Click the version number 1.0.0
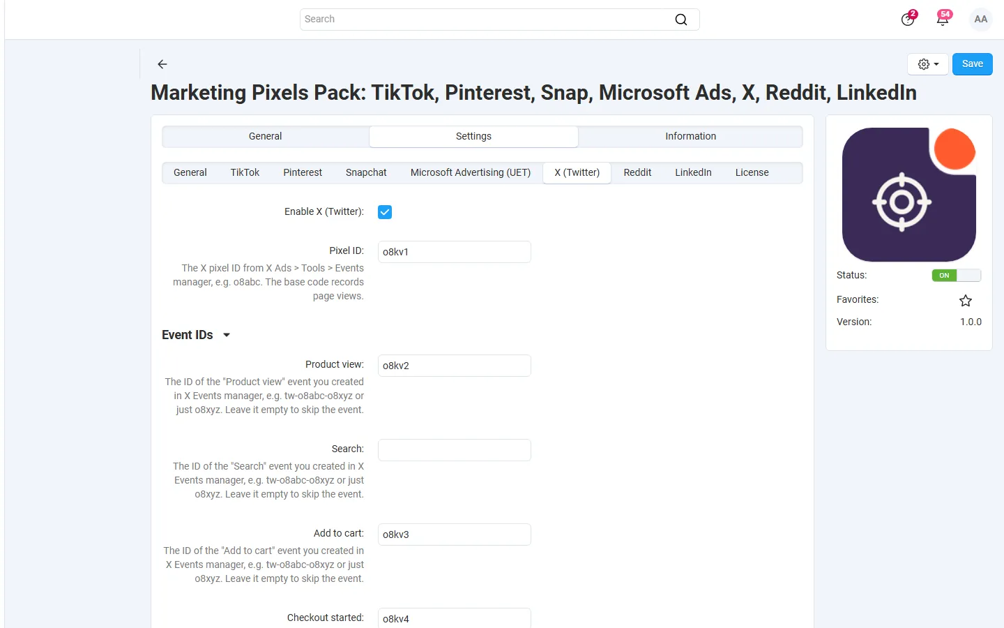 point(971,322)
